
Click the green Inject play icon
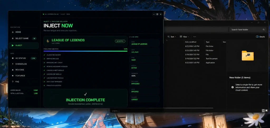[x=13, y=45]
